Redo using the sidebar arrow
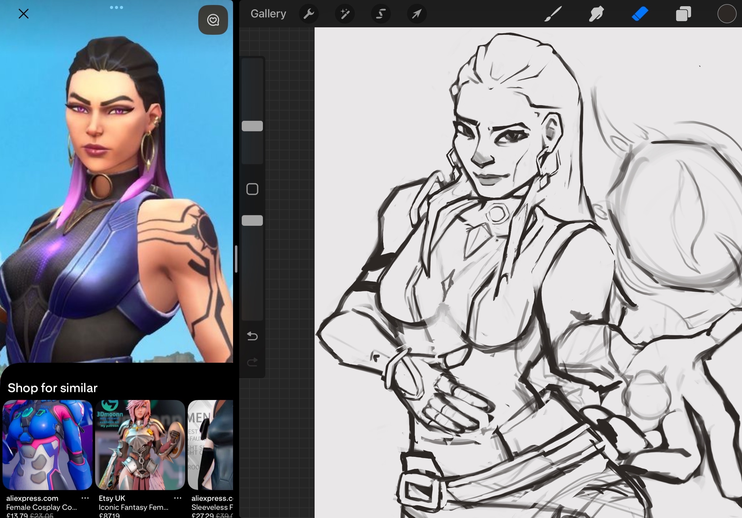Screen dimensions: 742x518 pyautogui.click(x=252, y=362)
